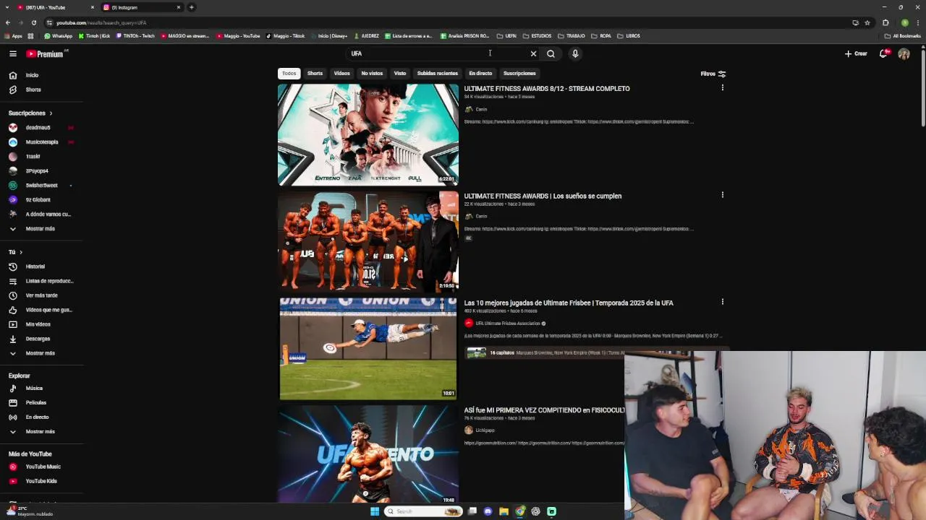Select the Todos filter chip
Viewport: 926px width, 520px height.
(x=289, y=73)
